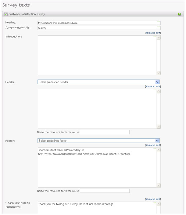The width and height of the screenshot is (186, 215).
Task: Click the Survey texts page heading
Action: [16, 5]
